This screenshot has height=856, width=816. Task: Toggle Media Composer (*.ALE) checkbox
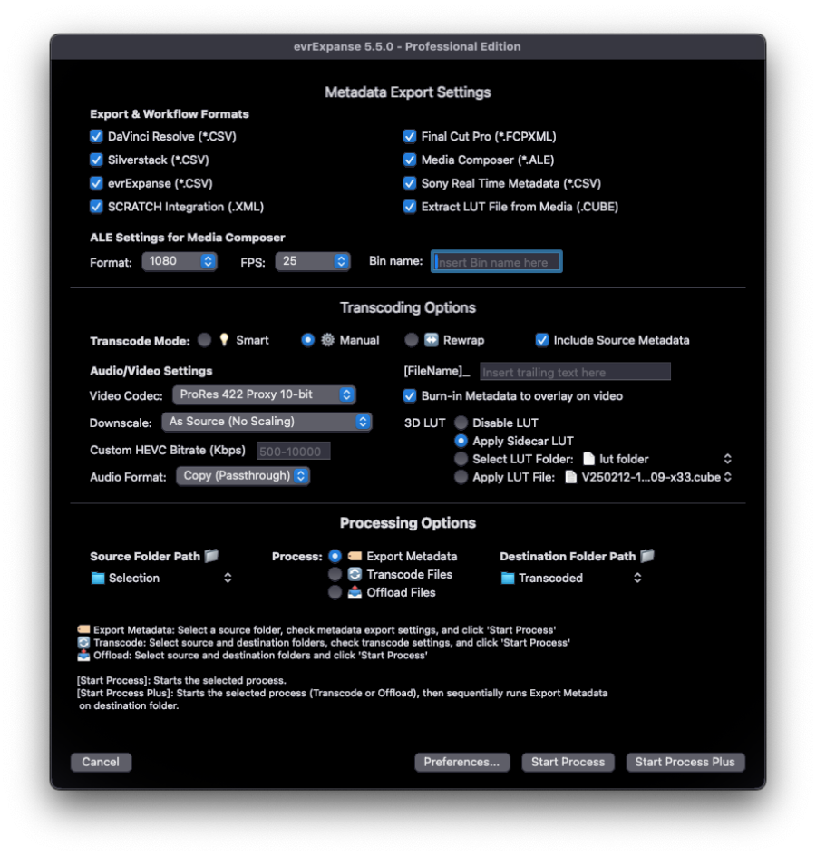(410, 160)
